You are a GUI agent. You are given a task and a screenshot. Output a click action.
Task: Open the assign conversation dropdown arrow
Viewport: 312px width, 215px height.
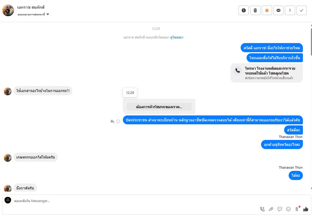48,14
